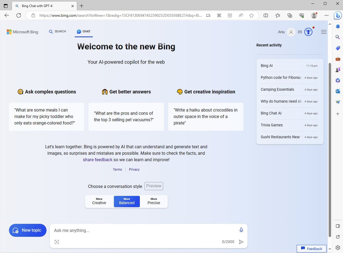This screenshot has width=343, height=253.
Task: Open browser Settings and more ellipsis
Action: (326, 15)
